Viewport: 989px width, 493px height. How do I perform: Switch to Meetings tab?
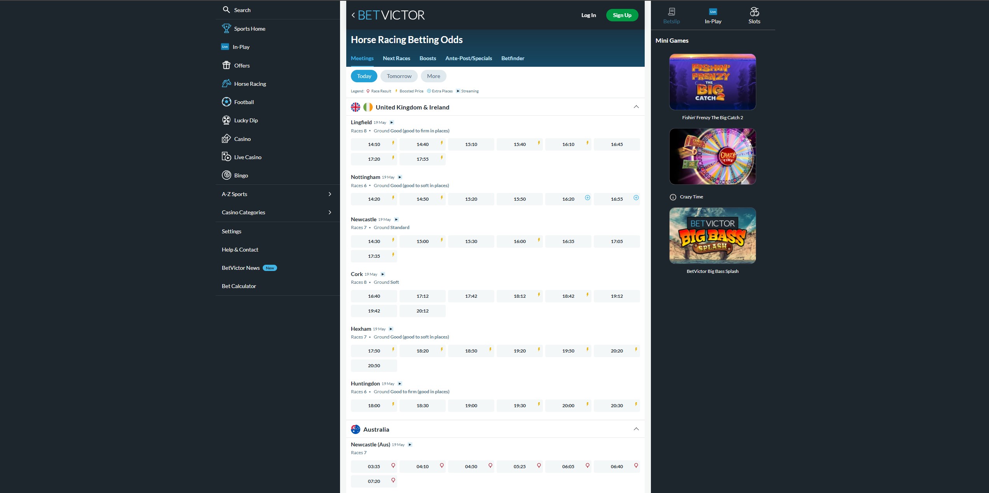point(362,58)
